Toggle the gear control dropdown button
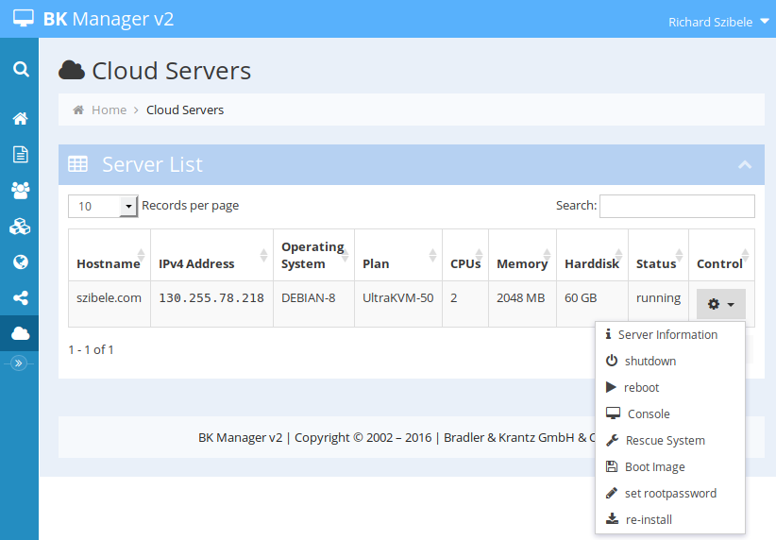The height and width of the screenshot is (540, 776). (x=721, y=304)
